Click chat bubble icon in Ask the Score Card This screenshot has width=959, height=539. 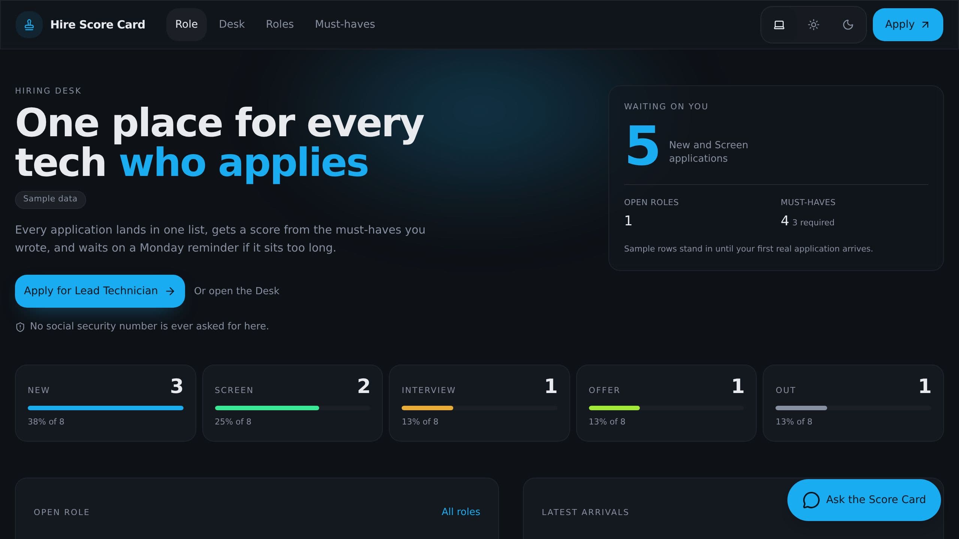(811, 500)
